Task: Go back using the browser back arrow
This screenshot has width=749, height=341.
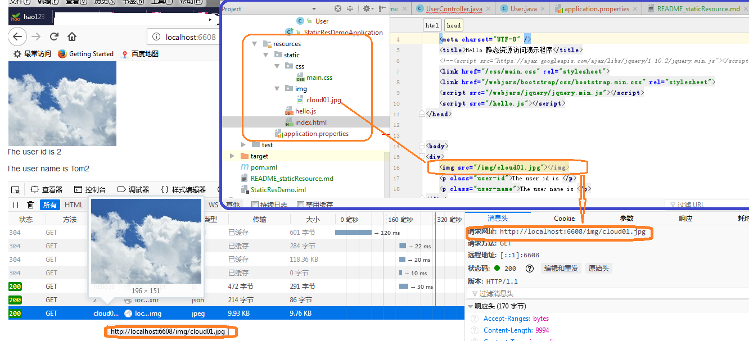Action: 17,37
